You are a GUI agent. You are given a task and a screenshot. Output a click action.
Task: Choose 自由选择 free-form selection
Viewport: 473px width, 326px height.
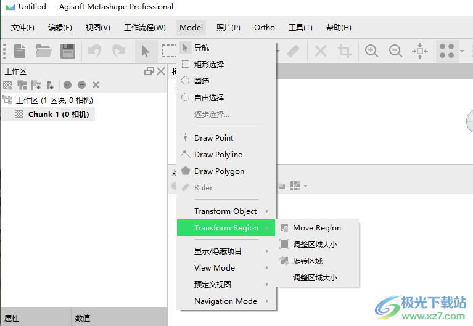pyautogui.click(x=226, y=98)
